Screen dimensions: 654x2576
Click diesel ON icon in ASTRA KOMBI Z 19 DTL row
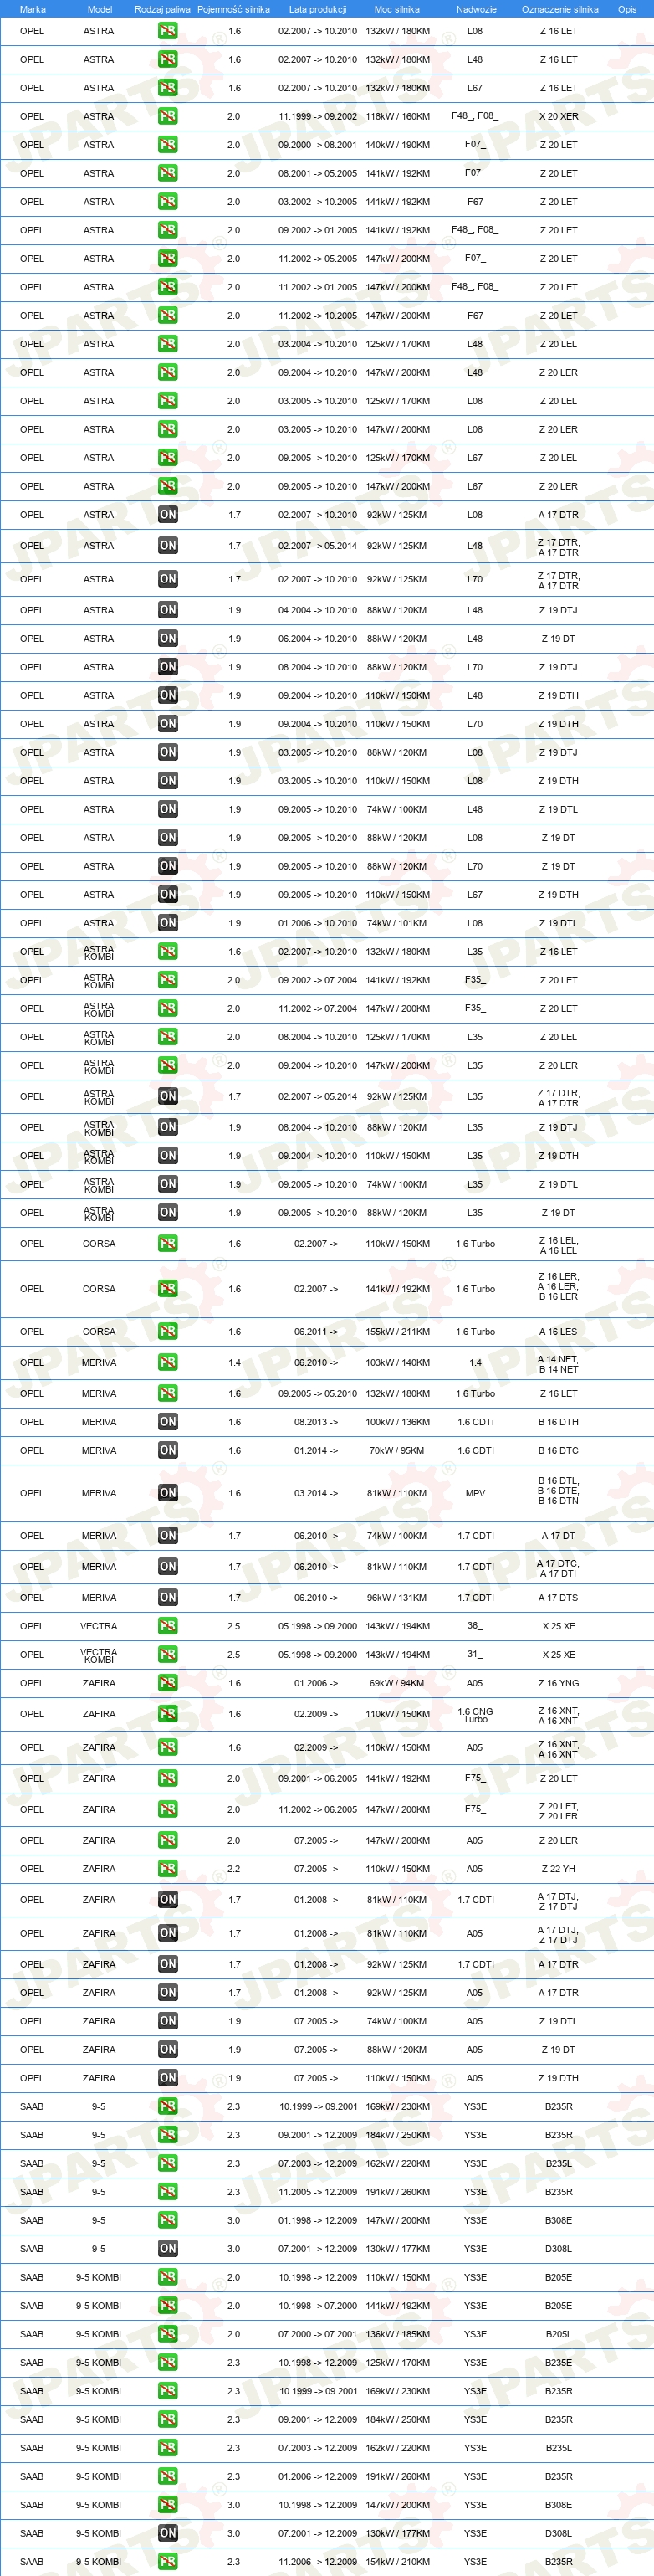[x=168, y=1184]
